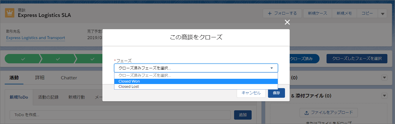Click the ファイルをアップロード button
This screenshot has height=124, width=395.
pyautogui.click(x=329, y=112)
